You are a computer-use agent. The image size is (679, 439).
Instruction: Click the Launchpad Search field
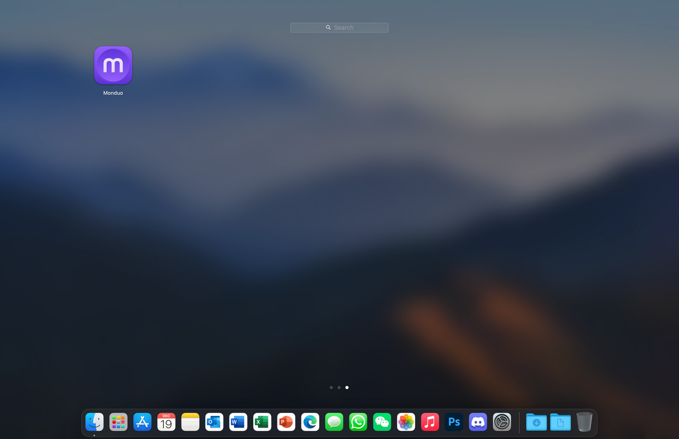pyautogui.click(x=339, y=28)
